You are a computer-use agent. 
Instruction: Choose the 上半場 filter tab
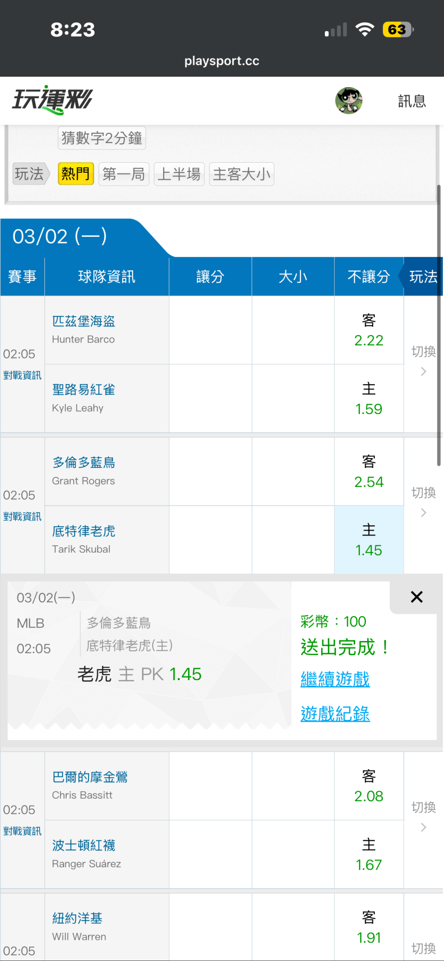pyautogui.click(x=179, y=174)
